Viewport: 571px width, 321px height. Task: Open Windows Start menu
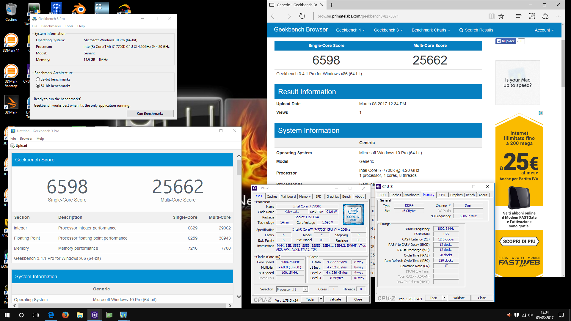point(7,315)
